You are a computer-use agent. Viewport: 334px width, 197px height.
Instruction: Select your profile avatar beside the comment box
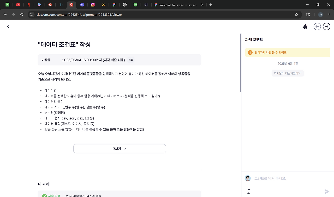(247, 178)
